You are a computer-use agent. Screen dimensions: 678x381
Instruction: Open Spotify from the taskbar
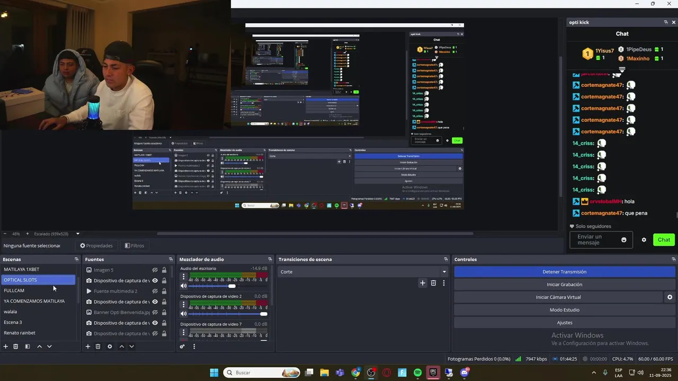(417, 373)
